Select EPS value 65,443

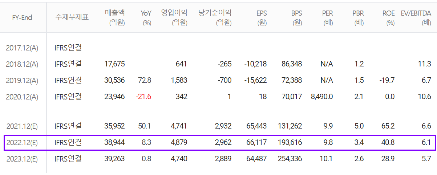[256, 126]
